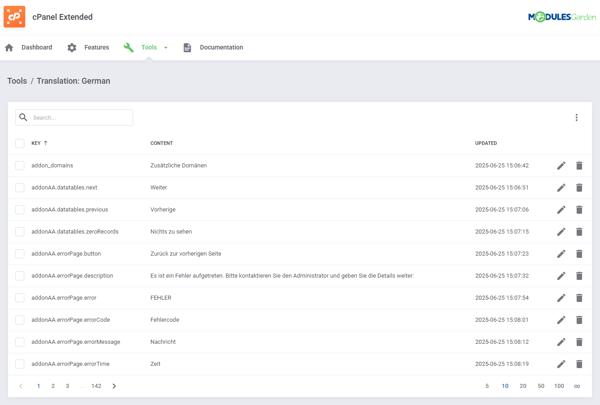This screenshot has width=600, height=405.
Task: Edit the addonAA.datatables.previous entry
Action: [561, 210]
